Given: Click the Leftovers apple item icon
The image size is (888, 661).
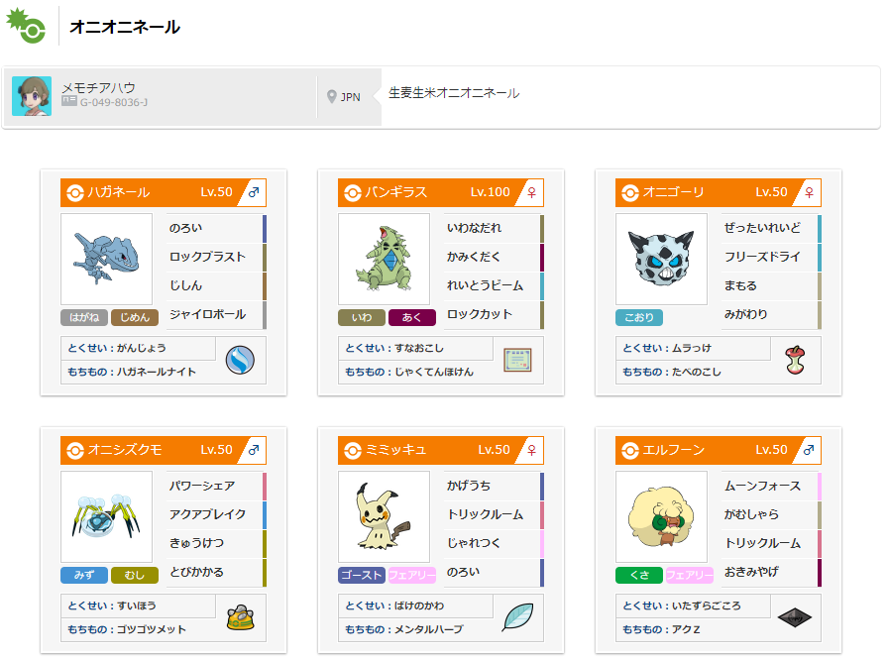Looking at the screenshot, I should 795,361.
